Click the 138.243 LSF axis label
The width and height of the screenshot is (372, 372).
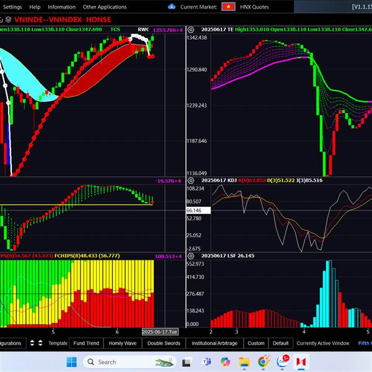tap(195, 311)
